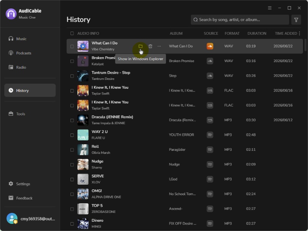Click the OMG! album thumbnail
This screenshot has width=308, height=231.
[x=83, y=194]
